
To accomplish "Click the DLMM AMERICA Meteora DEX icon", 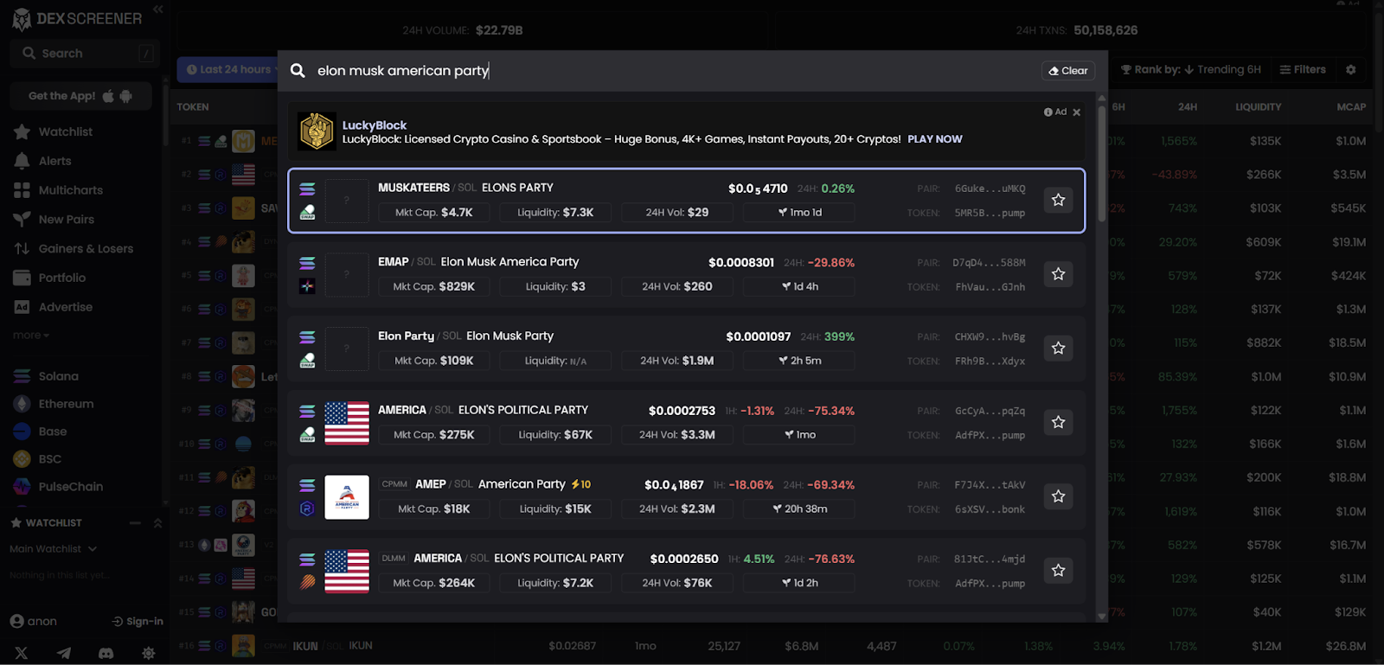I will point(307,583).
